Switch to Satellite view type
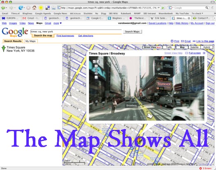Viewport: 216px width, 170px height. click(x=194, y=48)
